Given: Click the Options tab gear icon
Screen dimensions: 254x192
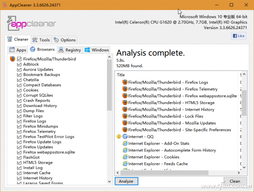Looking at the screenshot, I should click(56, 40).
